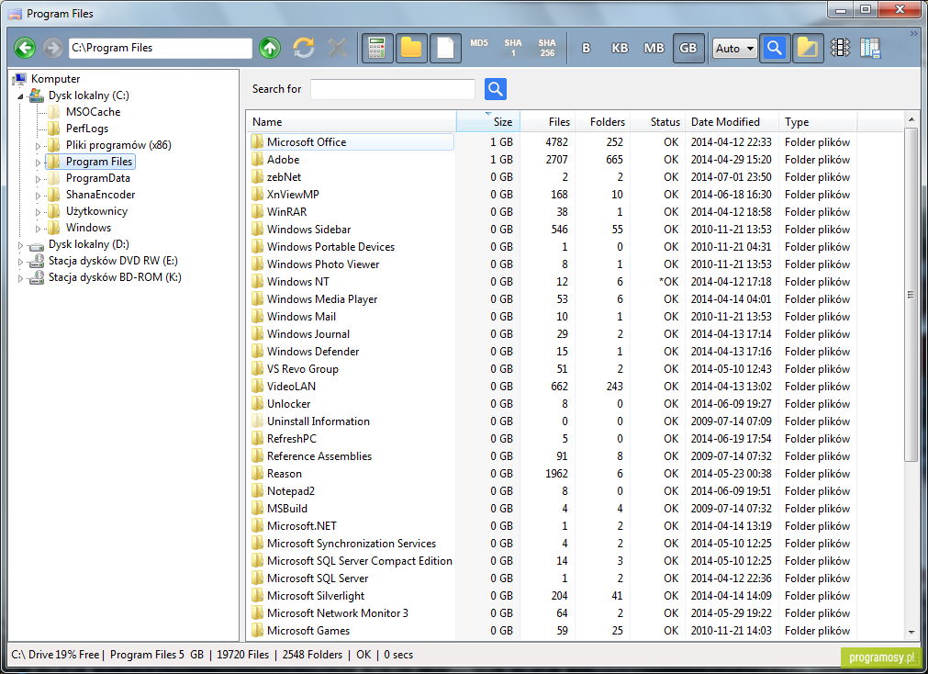The image size is (928, 674).
Task: Click the Reason folder icon
Action: [x=257, y=473]
